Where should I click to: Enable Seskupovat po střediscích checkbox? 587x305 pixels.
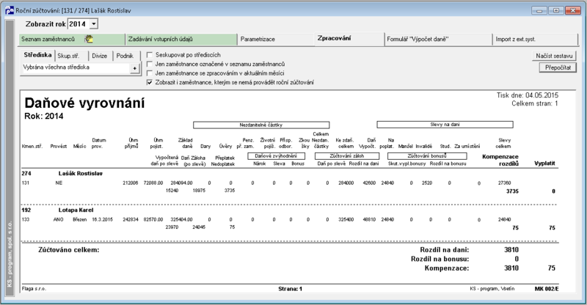pyautogui.click(x=150, y=55)
